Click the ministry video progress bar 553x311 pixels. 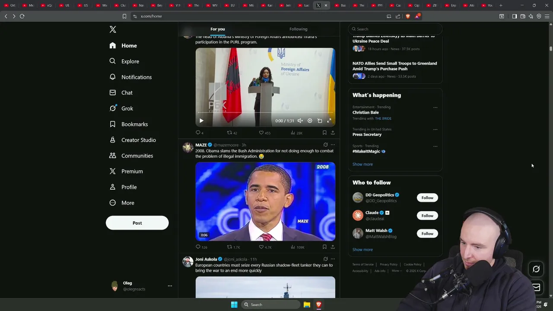coord(265,113)
